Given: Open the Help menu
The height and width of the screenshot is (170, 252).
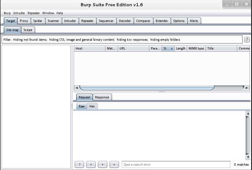Looking at the screenshot, I should click(x=60, y=13).
